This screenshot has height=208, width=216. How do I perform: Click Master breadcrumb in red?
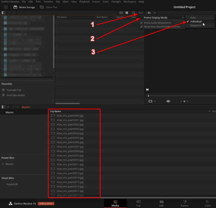26,107
